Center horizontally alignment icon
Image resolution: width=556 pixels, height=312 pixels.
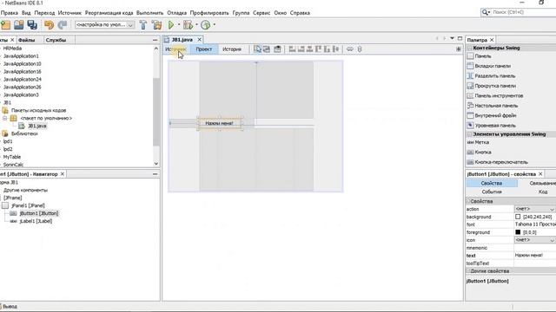click(x=309, y=49)
